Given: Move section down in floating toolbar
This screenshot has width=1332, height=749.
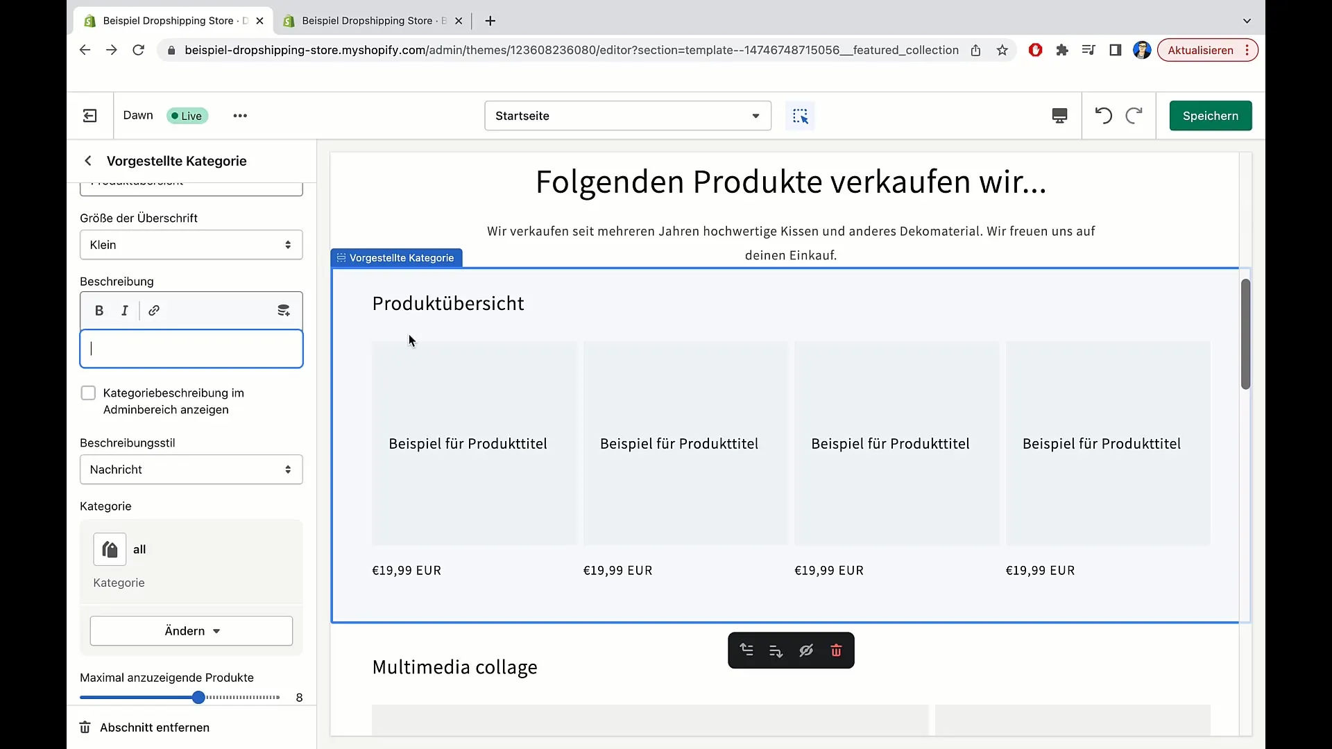Looking at the screenshot, I should [776, 651].
